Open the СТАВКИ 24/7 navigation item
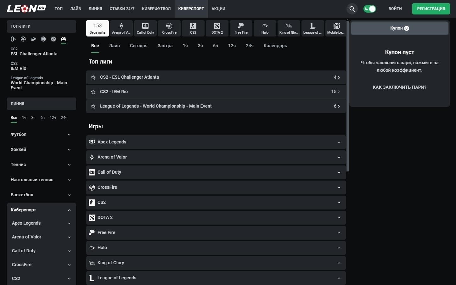The height and width of the screenshot is (285, 456). 122,9
